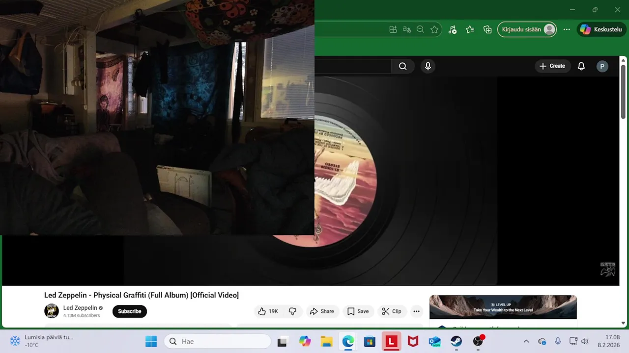Open Edge settings and more menu
The image size is (629, 353).
click(x=567, y=29)
